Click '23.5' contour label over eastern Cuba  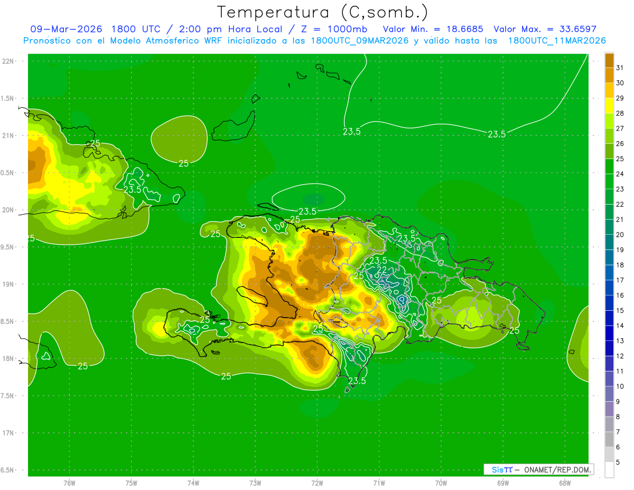coord(132,189)
